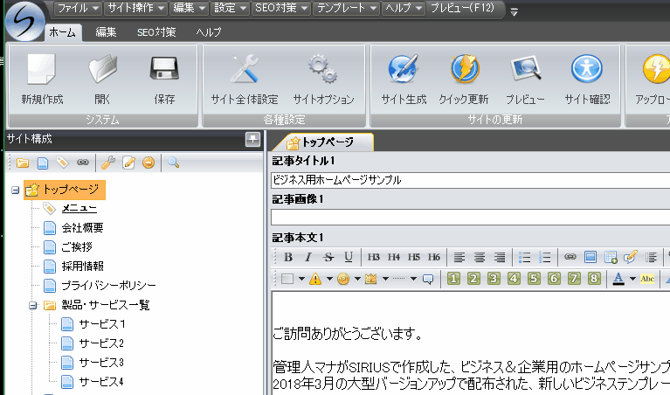
Task: Click the green number 1 icon
Action: click(x=453, y=279)
